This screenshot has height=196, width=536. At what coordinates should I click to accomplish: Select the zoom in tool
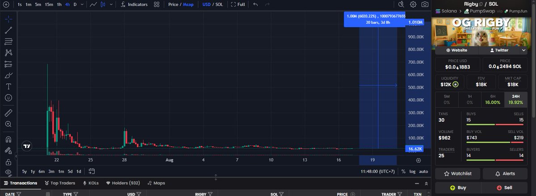(x=8, y=124)
